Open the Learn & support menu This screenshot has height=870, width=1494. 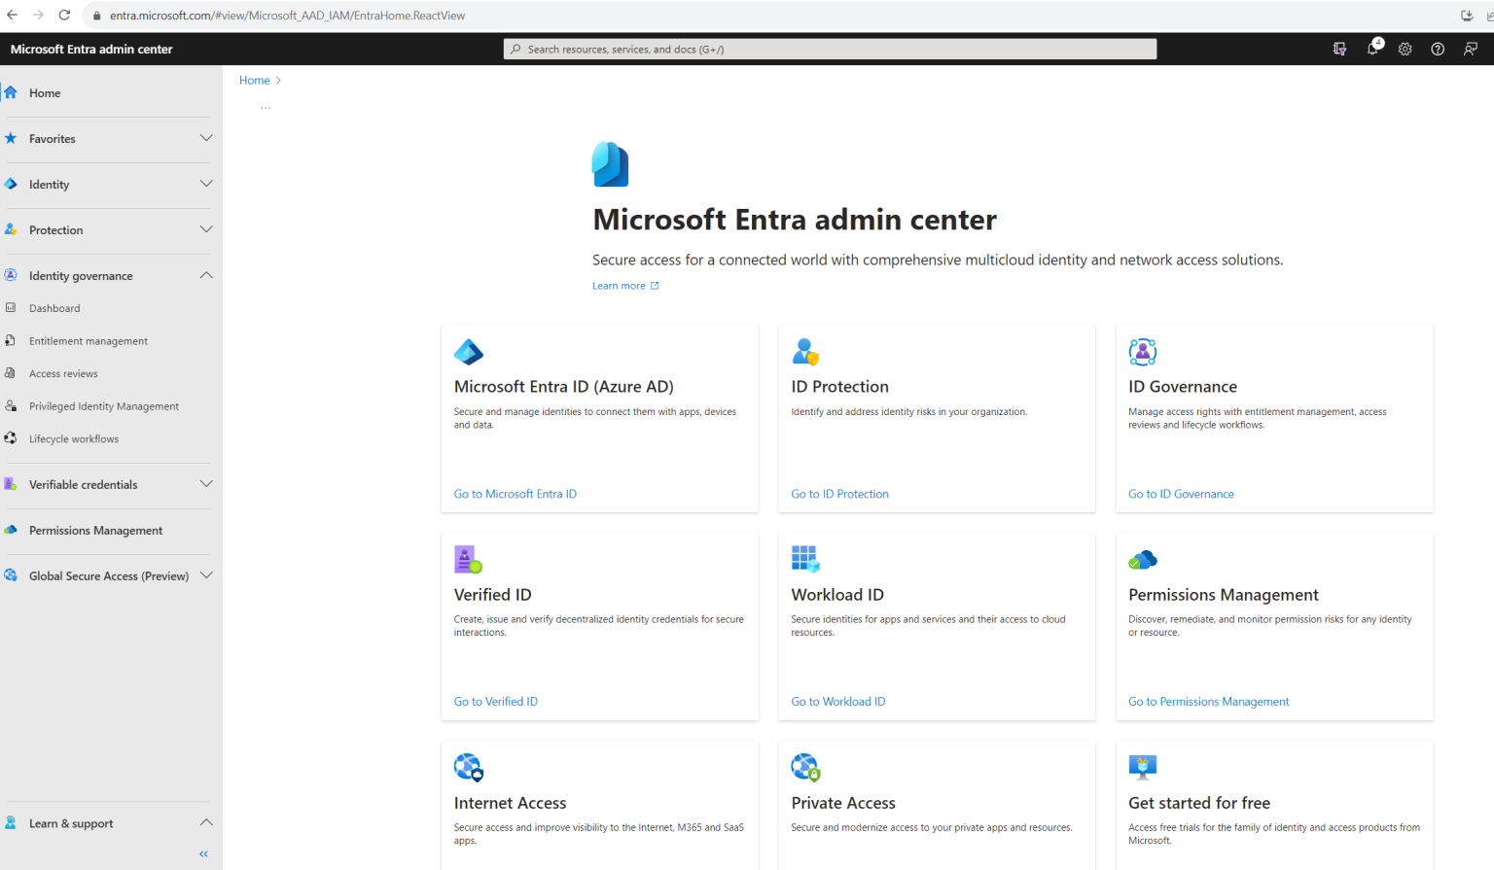point(71,823)
